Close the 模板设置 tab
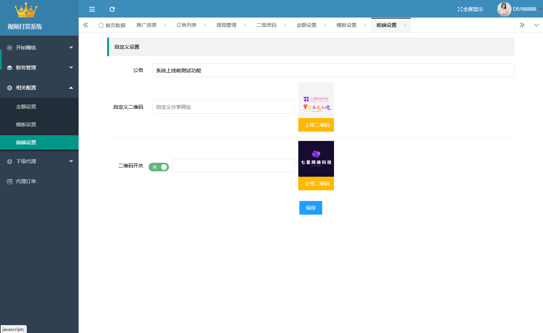This screenshot has width=543, height=333. coord(365,25)
